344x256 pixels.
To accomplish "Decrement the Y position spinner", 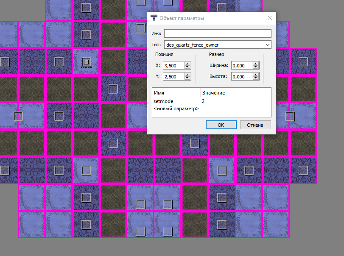I will (x=187, y=78).
